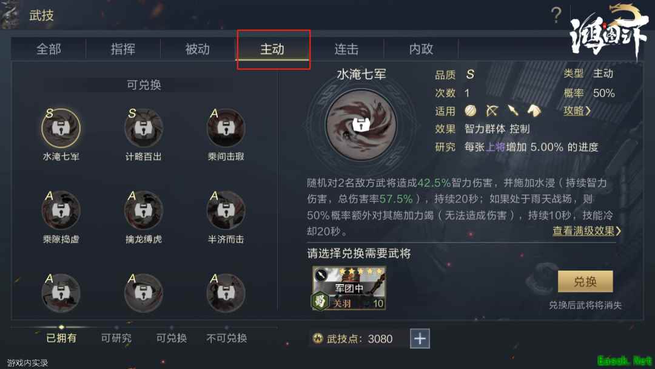The image size is (655, 369).
Task: Select the 关羽 general card
Action: (349, 288)
